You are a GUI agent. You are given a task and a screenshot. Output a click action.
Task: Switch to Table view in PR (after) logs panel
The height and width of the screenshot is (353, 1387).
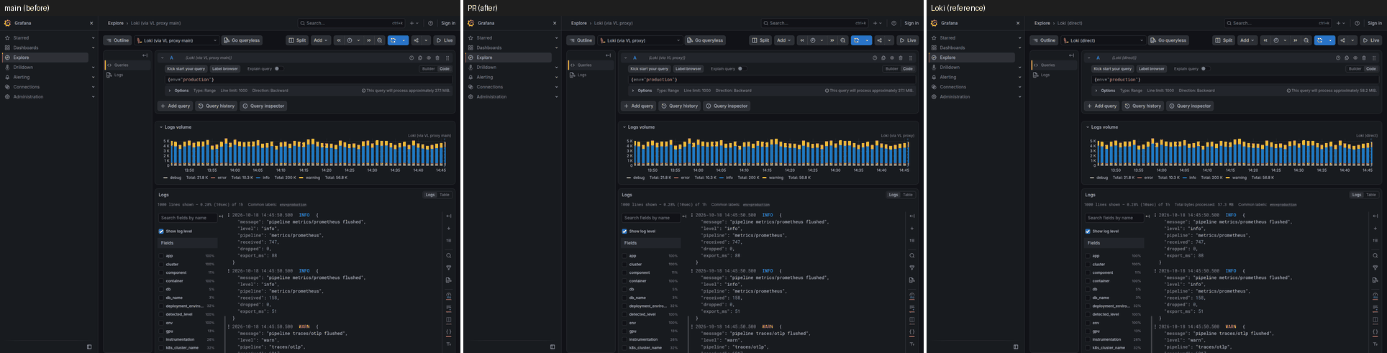coord(908,195)
